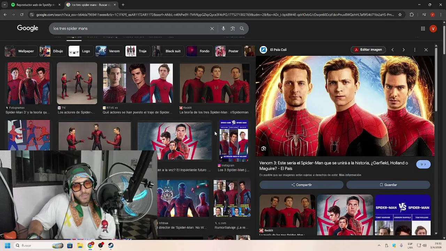Show hidden system tray icons
446x251 pixels.
[x=379, y=245]
